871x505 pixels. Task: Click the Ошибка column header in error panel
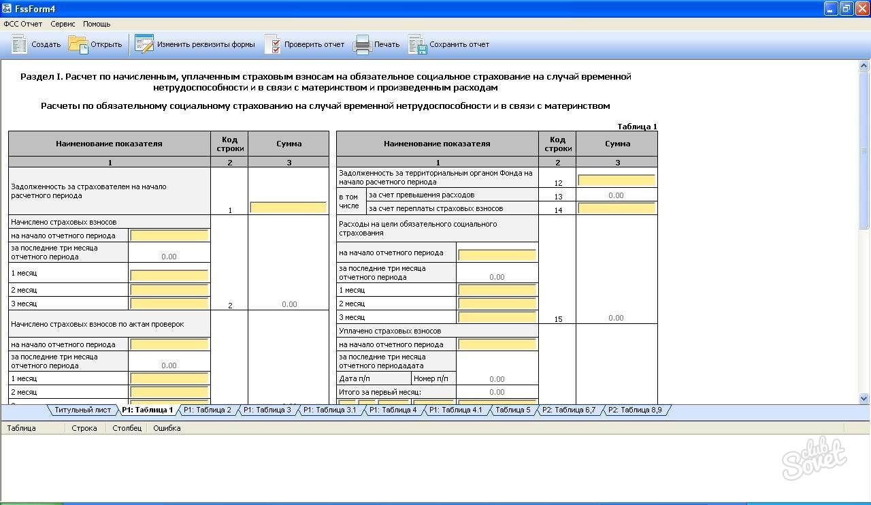[x=167, y=428]
